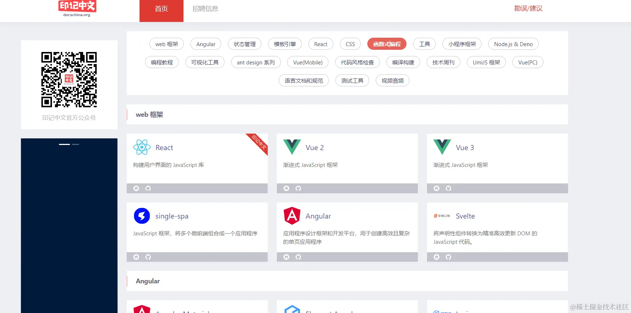Image resolution: width=631 pixels, height=313 pixels.
Task: Click the dark blue carousel banner
Action: click(69, 226)
